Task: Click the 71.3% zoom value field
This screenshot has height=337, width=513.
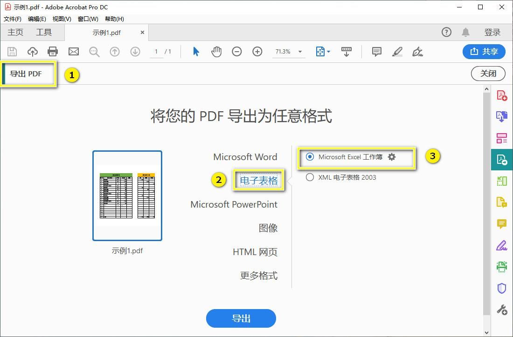Action: pyautogui.click(x=283, y=52)
